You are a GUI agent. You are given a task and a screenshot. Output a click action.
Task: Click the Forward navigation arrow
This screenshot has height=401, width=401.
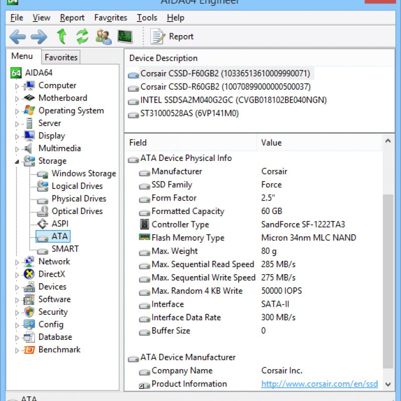(x=39, y=37)
